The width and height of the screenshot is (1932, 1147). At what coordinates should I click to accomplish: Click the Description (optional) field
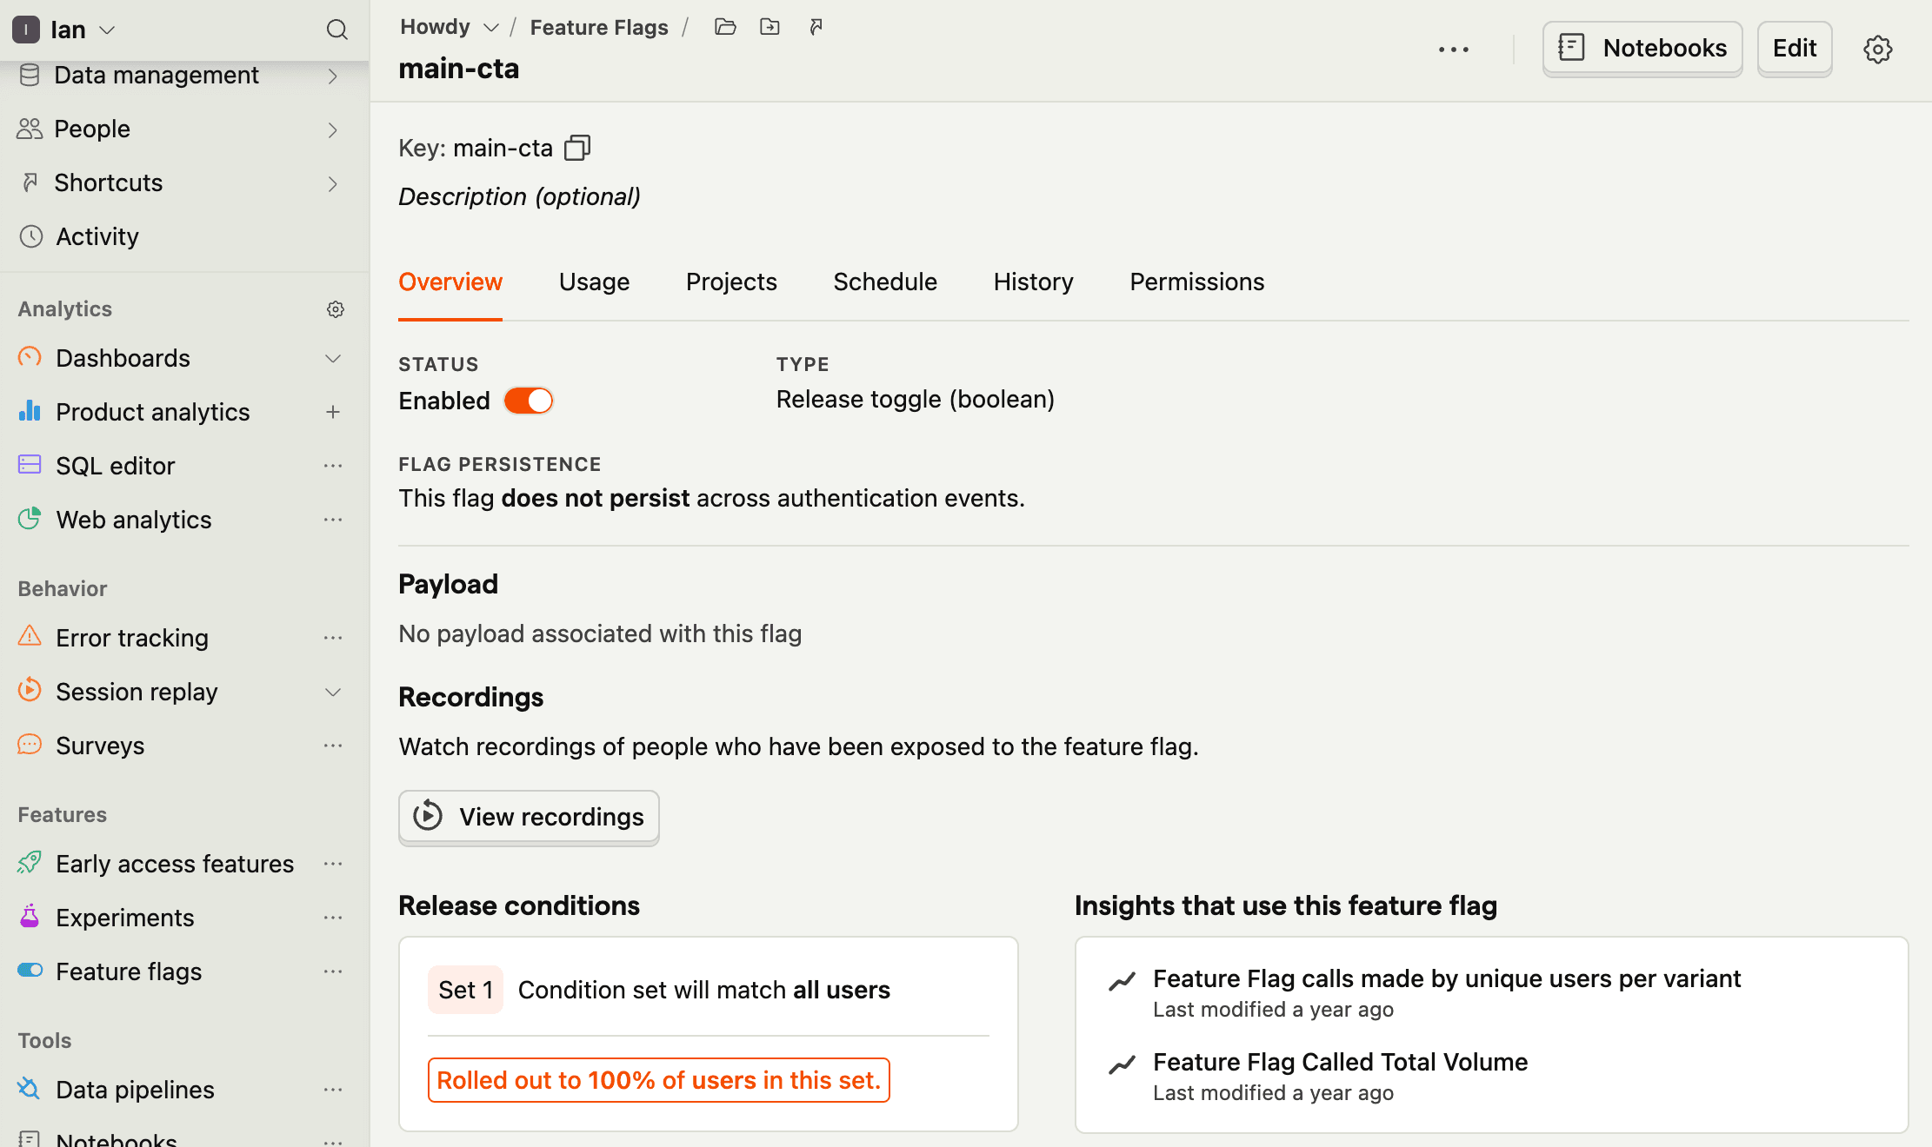tap(519, 197)
